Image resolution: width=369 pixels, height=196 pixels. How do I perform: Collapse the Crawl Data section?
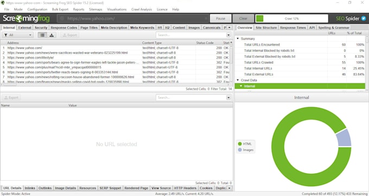click(x=238, y=80)
